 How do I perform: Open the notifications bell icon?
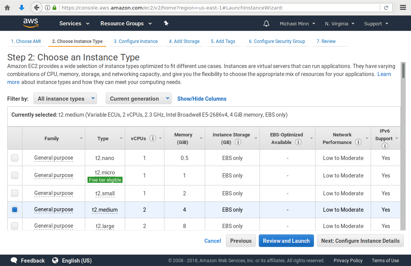click(x=266, y=24)
